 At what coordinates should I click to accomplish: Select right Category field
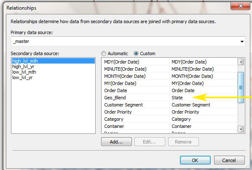point(181,119)
